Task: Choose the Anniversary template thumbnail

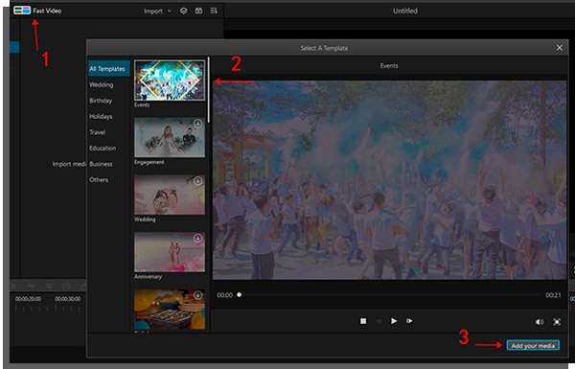Action: (x=170, y=252)
